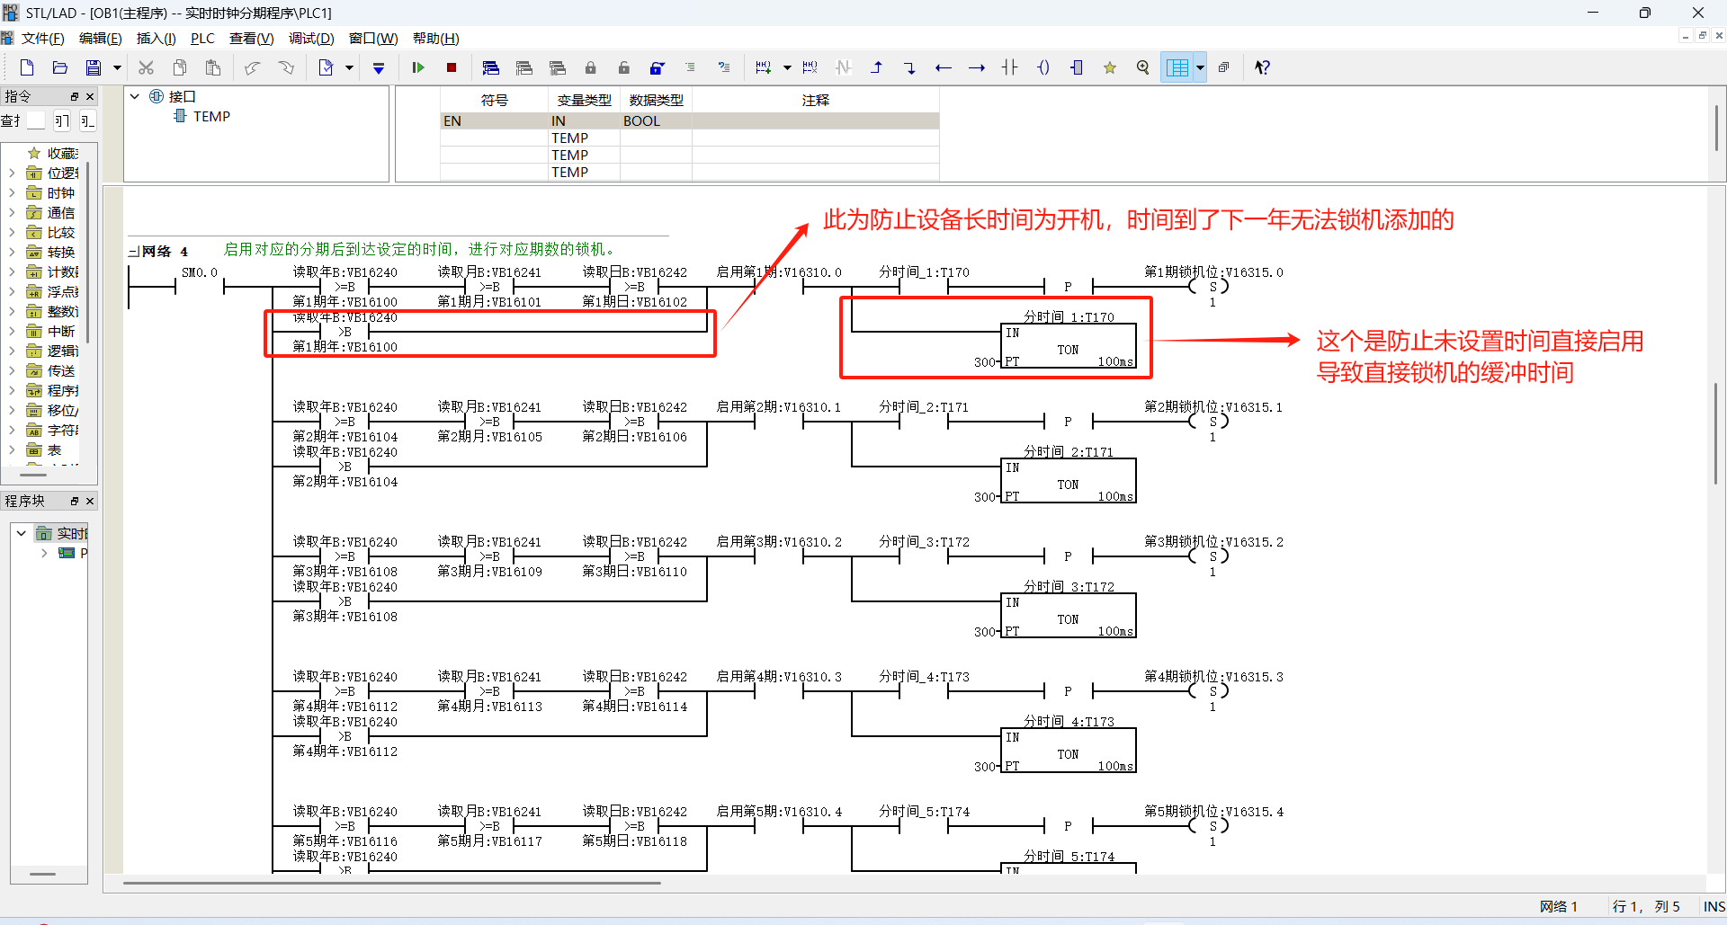Viewport: 1727px width, 925px height.
Task: Open the dropdown next to Insert Network icon
Action: [787, 67]
